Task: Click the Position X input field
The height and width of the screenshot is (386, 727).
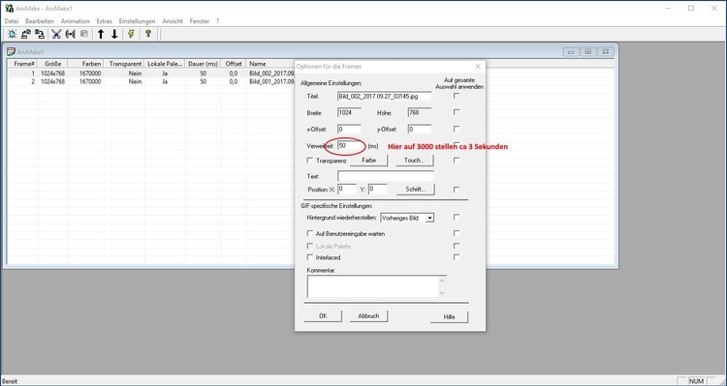Action: point(347,189)
